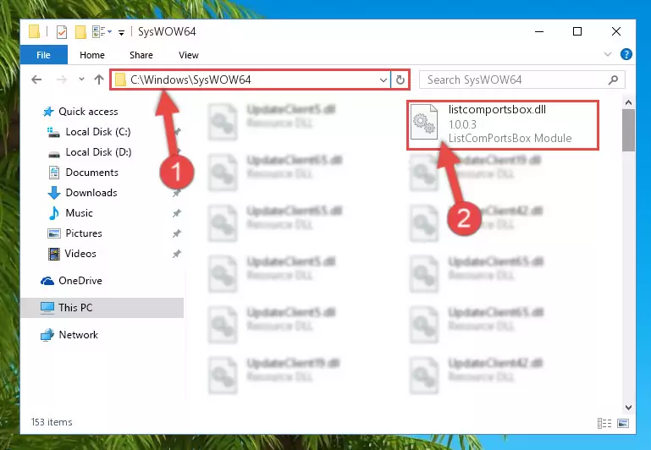
Task: Click the folder icon in the title bar
Action: [35, 31]
